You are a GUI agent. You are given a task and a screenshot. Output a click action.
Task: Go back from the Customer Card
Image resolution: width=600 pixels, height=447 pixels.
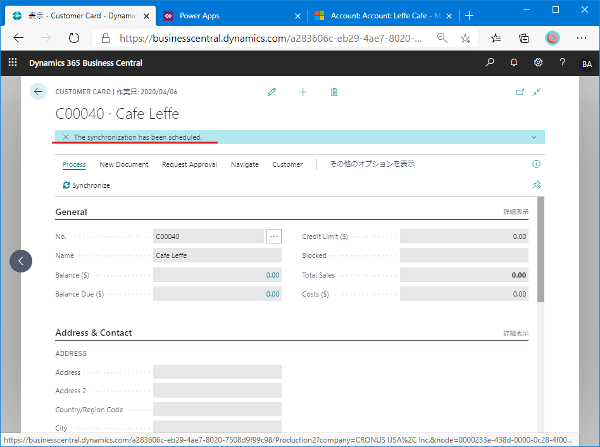pyautogui.click(x=38, y=92)
